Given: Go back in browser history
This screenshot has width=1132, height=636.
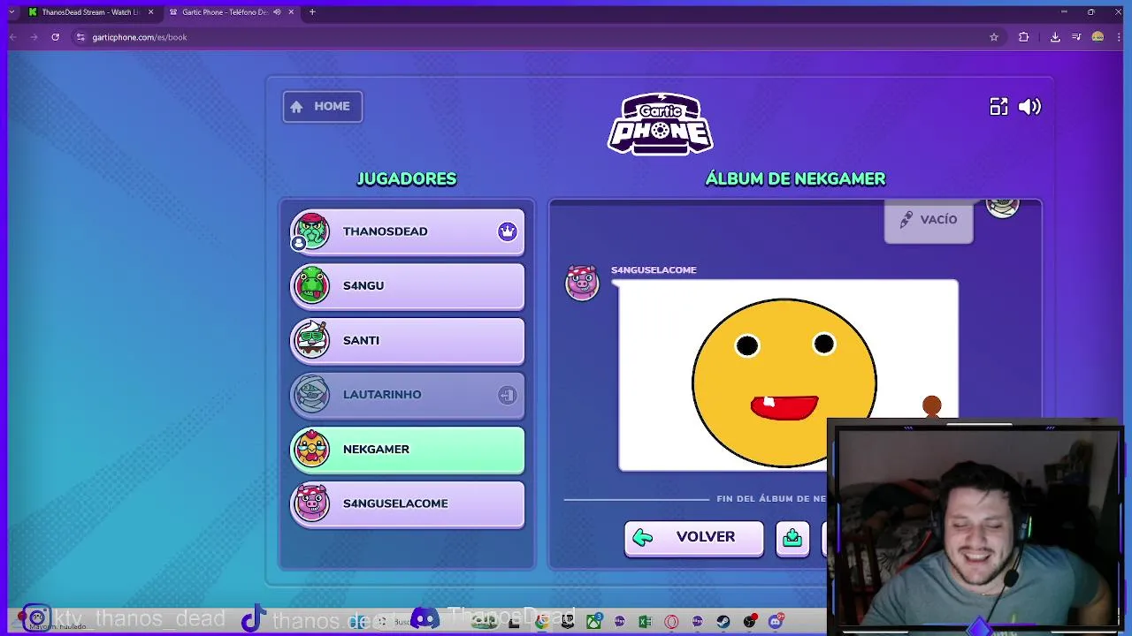Looking at the screenshot, I should (13, 37).
